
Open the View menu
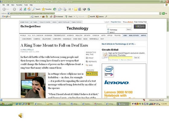point(13,5)
